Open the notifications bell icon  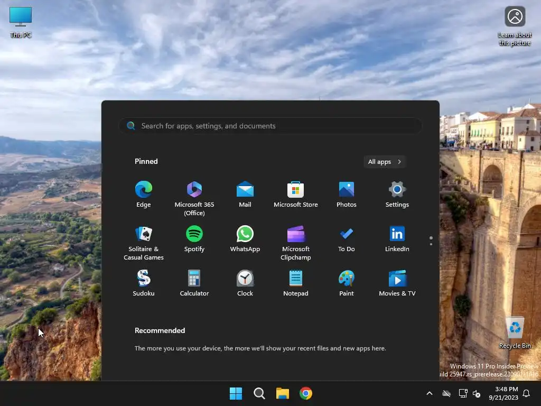(527, 393)
